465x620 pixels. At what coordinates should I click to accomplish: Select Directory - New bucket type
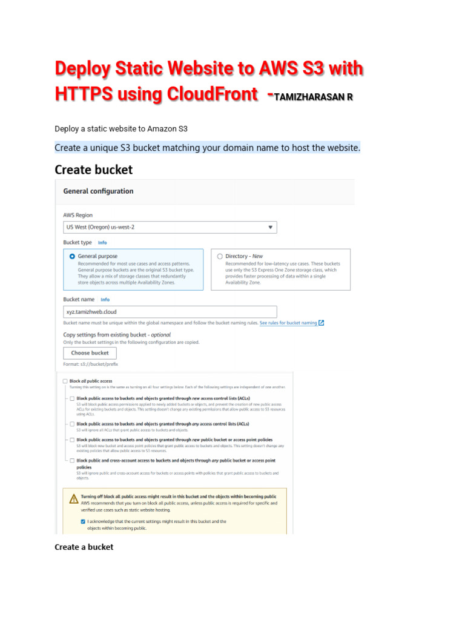point(220,256)
